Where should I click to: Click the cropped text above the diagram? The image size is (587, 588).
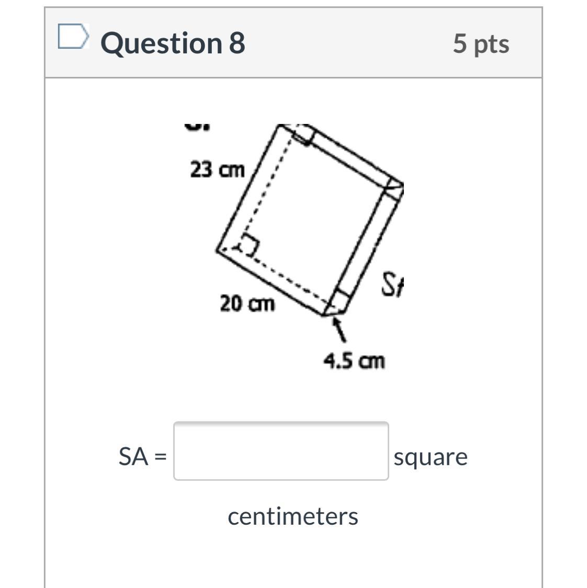pyautogui.click(x=198, y=127)
